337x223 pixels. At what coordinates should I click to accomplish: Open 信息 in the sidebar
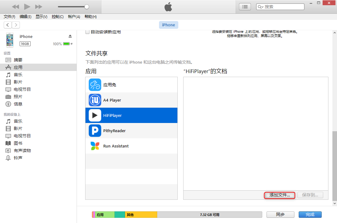18,104
